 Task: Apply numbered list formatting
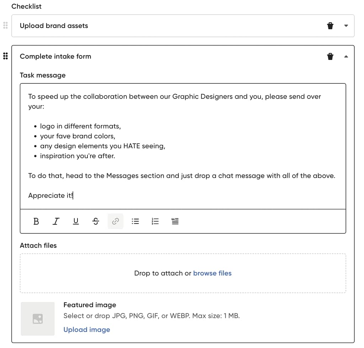tap(155, 221)
